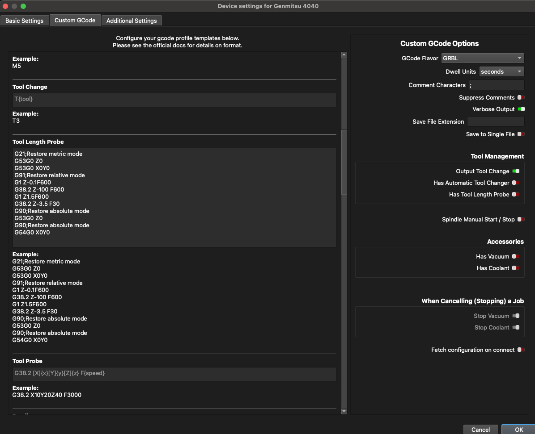This screenshot has height=434, width=535.
Task: Open the Additional Settings tab
Action: [131, 20]
